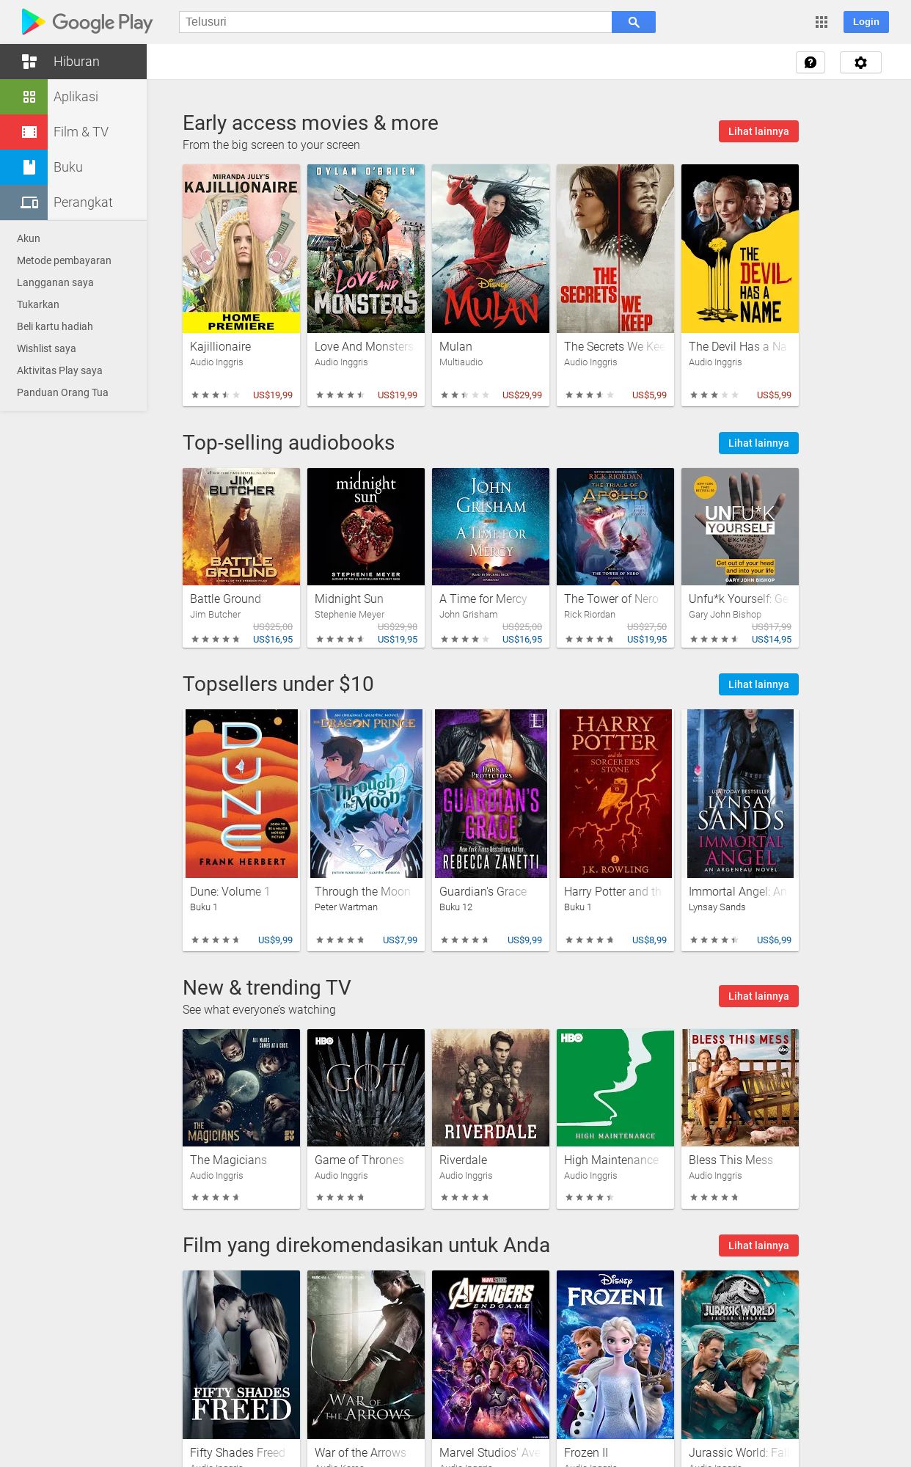Image resolution: width=911 pixels, height=1467 pixels.
Task: Open Harry Potter Sorcerer's Stone cover
Action: (x=615, y=794)
